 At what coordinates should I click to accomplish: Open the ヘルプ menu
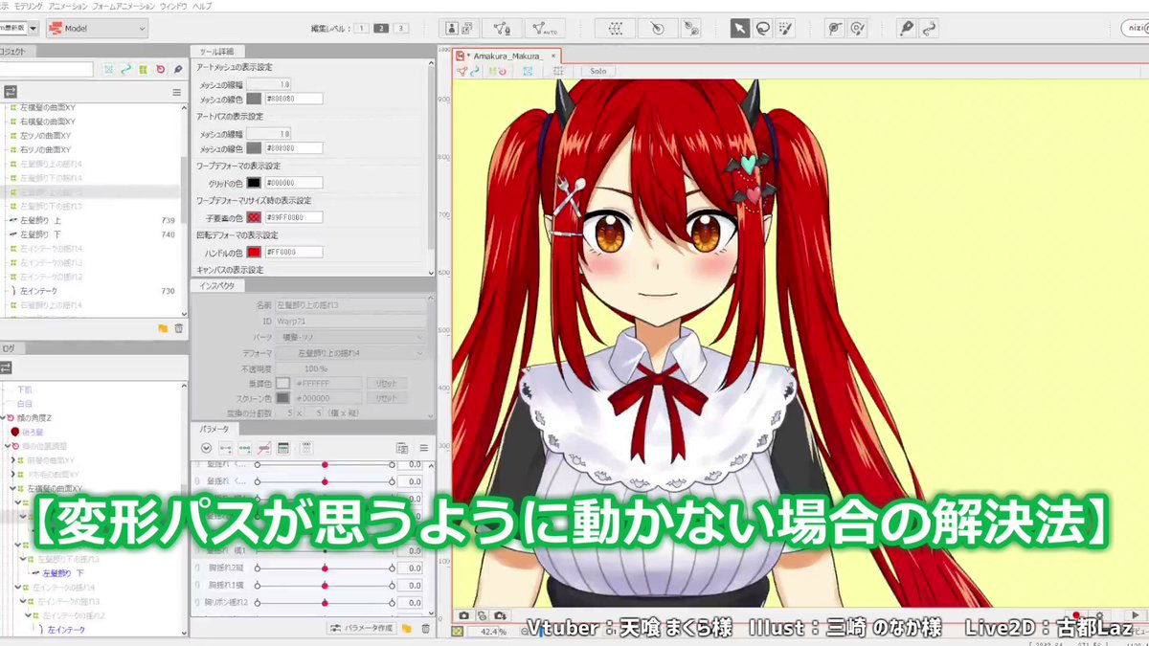pos(202,6)
